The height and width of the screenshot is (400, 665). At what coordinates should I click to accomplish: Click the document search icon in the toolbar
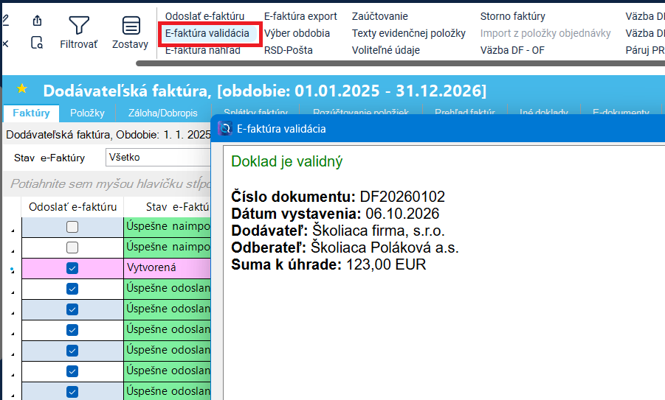point(37,42)
